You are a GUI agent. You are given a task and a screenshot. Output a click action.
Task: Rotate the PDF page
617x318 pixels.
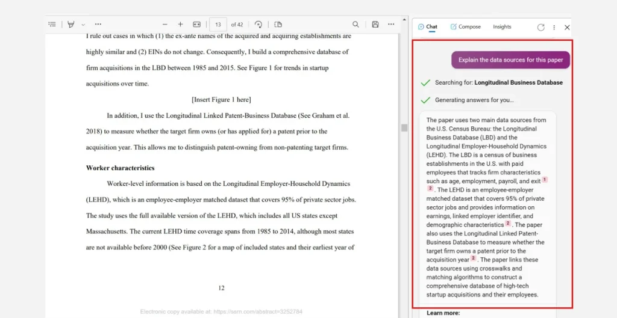point(258,25)
